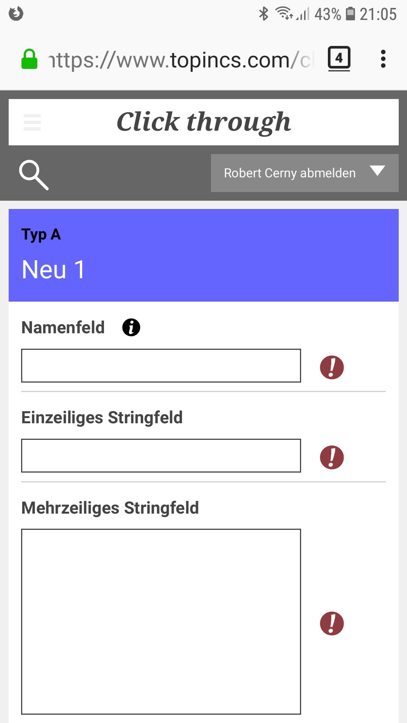Tap the Click through page title
407x723 pixels.
pyautogui.click(x=203, y=122)
